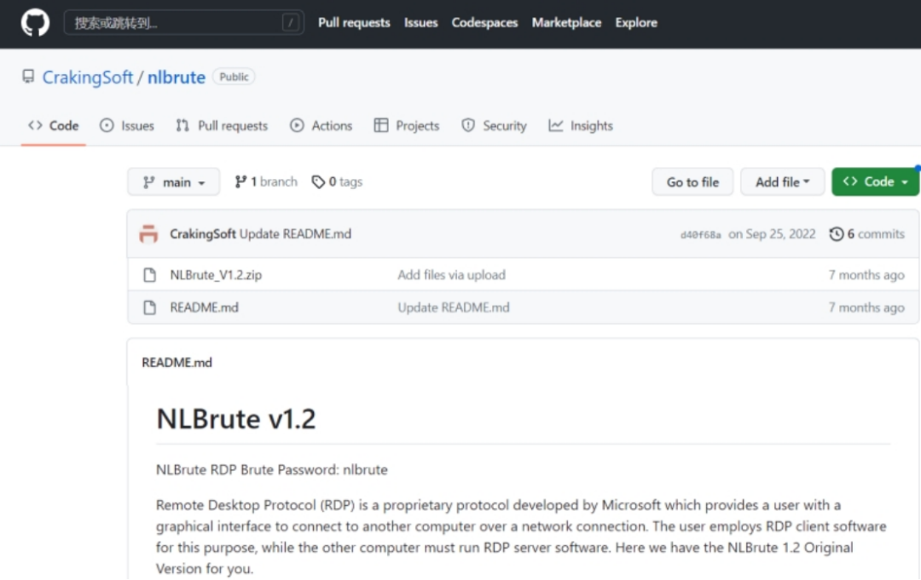View the 0 tags link
This screenshot has height=580, width=921.
[337, 181]
